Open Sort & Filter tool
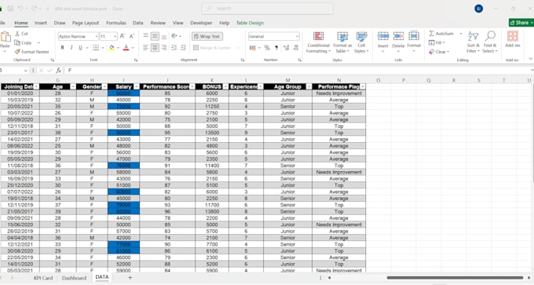 pyautogui.click(x=473, y=42)
